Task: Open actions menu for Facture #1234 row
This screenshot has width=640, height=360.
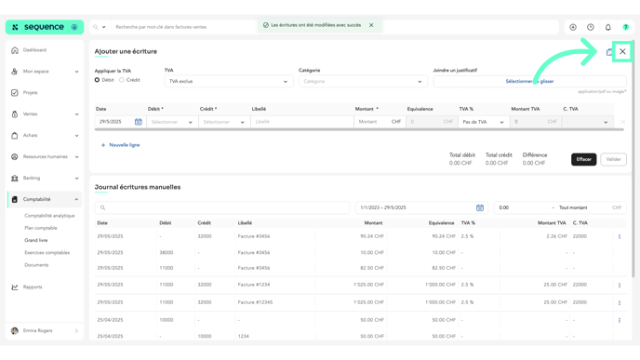Action: [620, 285]
